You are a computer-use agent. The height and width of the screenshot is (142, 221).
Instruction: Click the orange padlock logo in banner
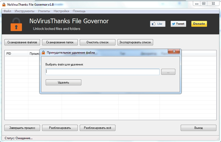coord(16,24)
